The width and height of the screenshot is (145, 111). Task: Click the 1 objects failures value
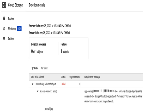[65, 51]
